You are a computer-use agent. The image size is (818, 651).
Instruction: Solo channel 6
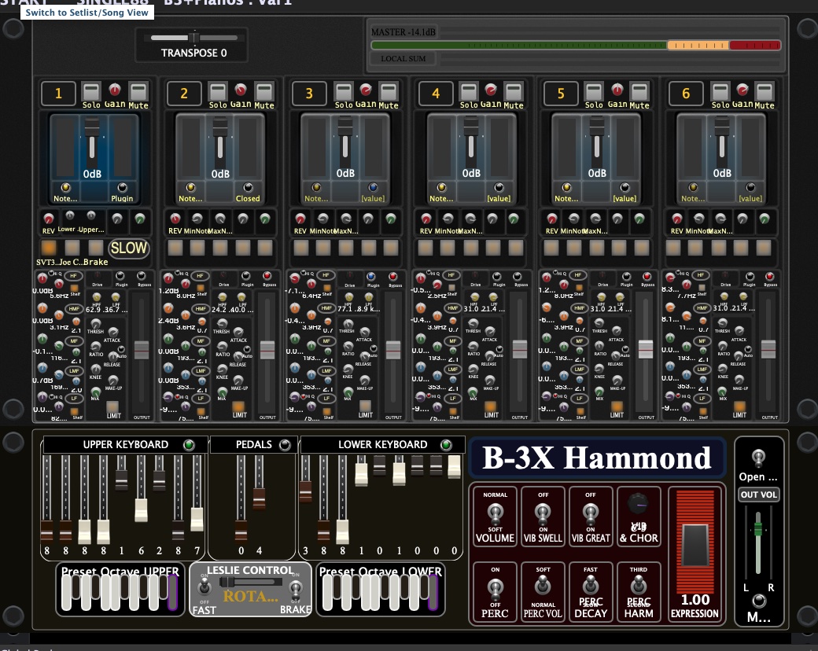tap(720, 92)
